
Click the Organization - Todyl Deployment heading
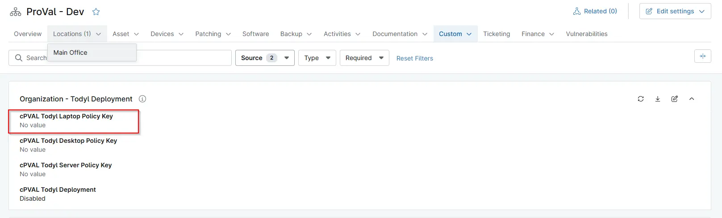pos(76,99)
